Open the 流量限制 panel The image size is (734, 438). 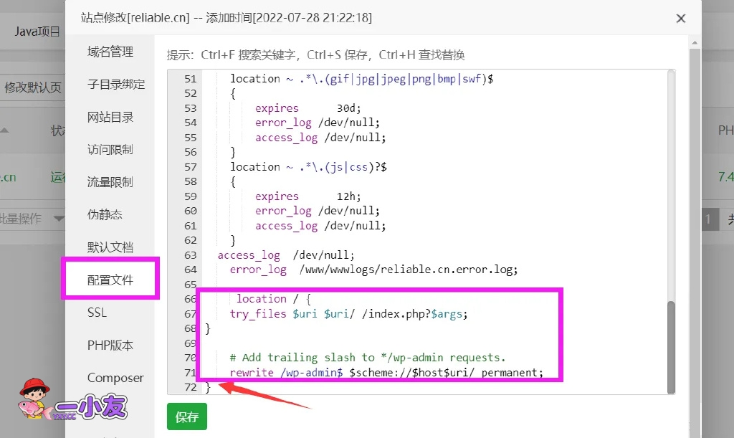coord(110,182)
